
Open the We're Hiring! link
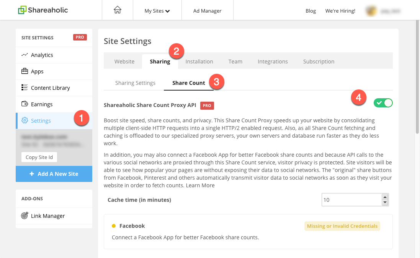point(340,11)
